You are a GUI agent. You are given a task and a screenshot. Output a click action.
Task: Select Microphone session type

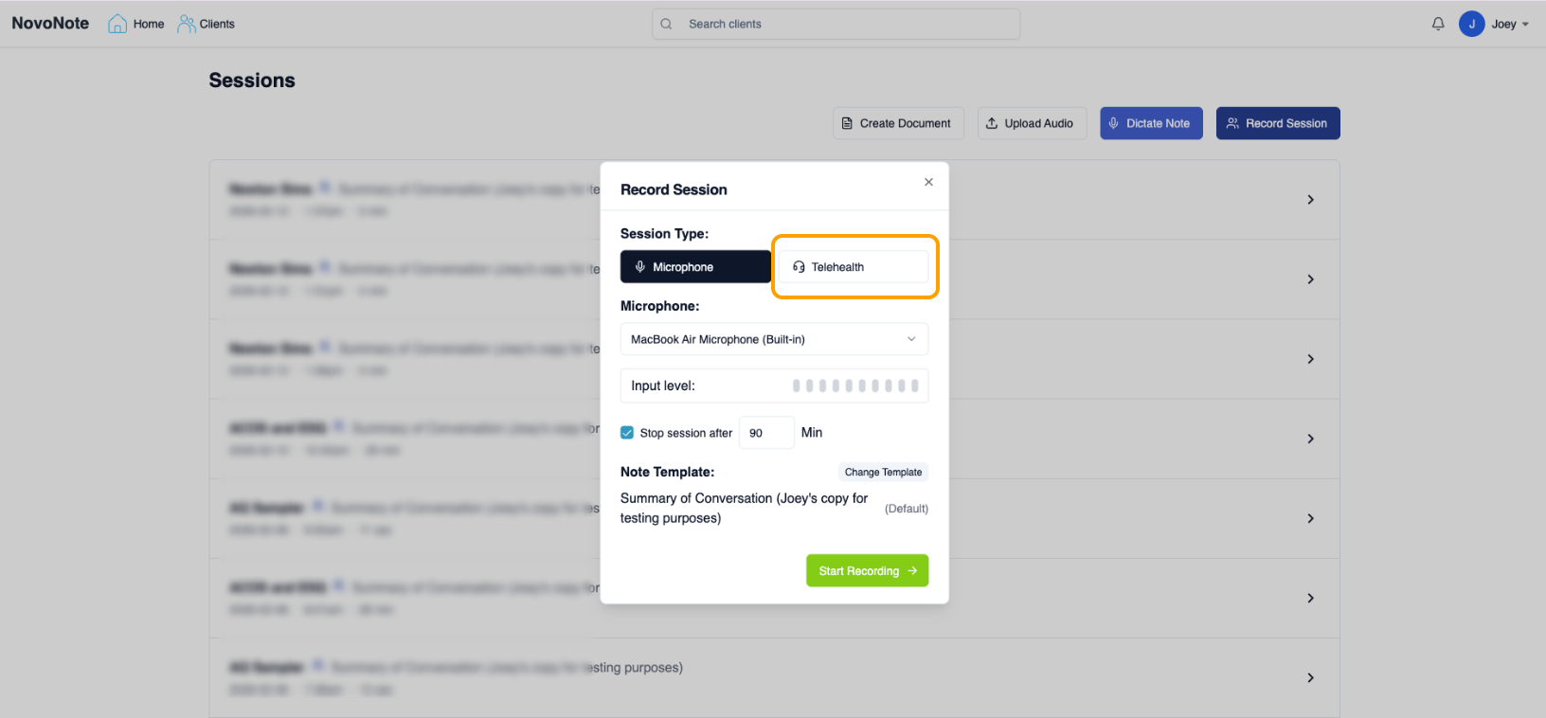pyautogui.click(x=695, y=267)
